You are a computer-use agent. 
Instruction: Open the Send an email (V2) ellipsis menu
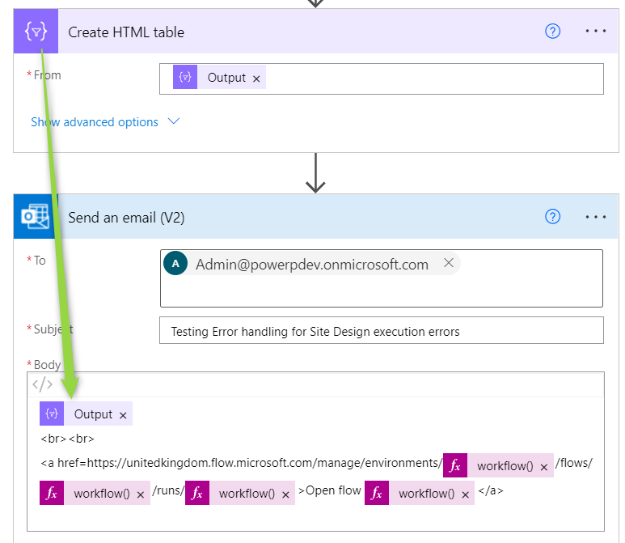point(596,217)
